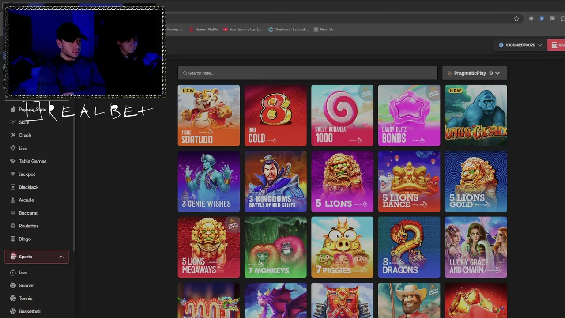This screenshot has width=565, height=318.
Task: Open the Your Tacoma Can La... bookmark
Action: (x=243, y=30)
